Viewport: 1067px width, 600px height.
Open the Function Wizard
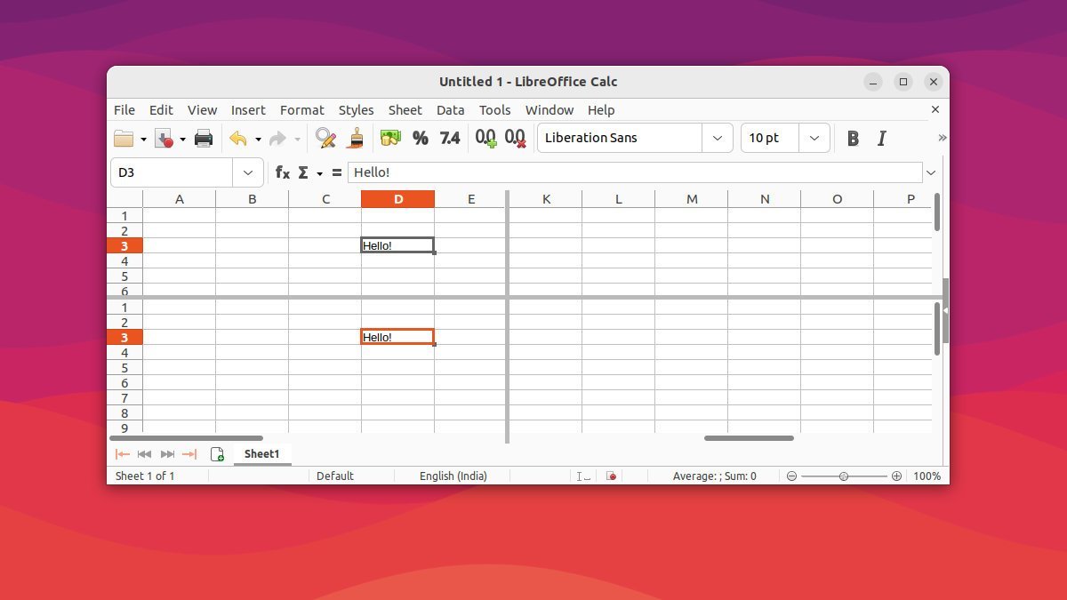[282, 172]
